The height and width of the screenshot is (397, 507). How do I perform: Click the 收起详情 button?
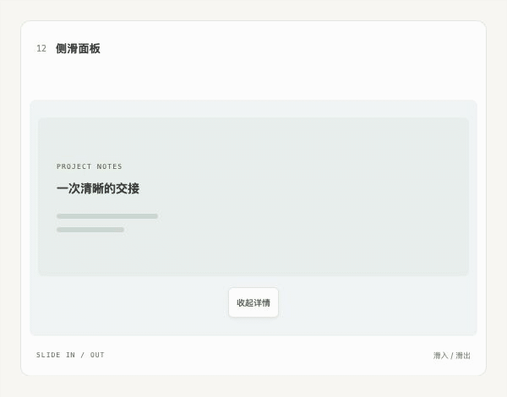pyautogui.click(x=253, y=302)
